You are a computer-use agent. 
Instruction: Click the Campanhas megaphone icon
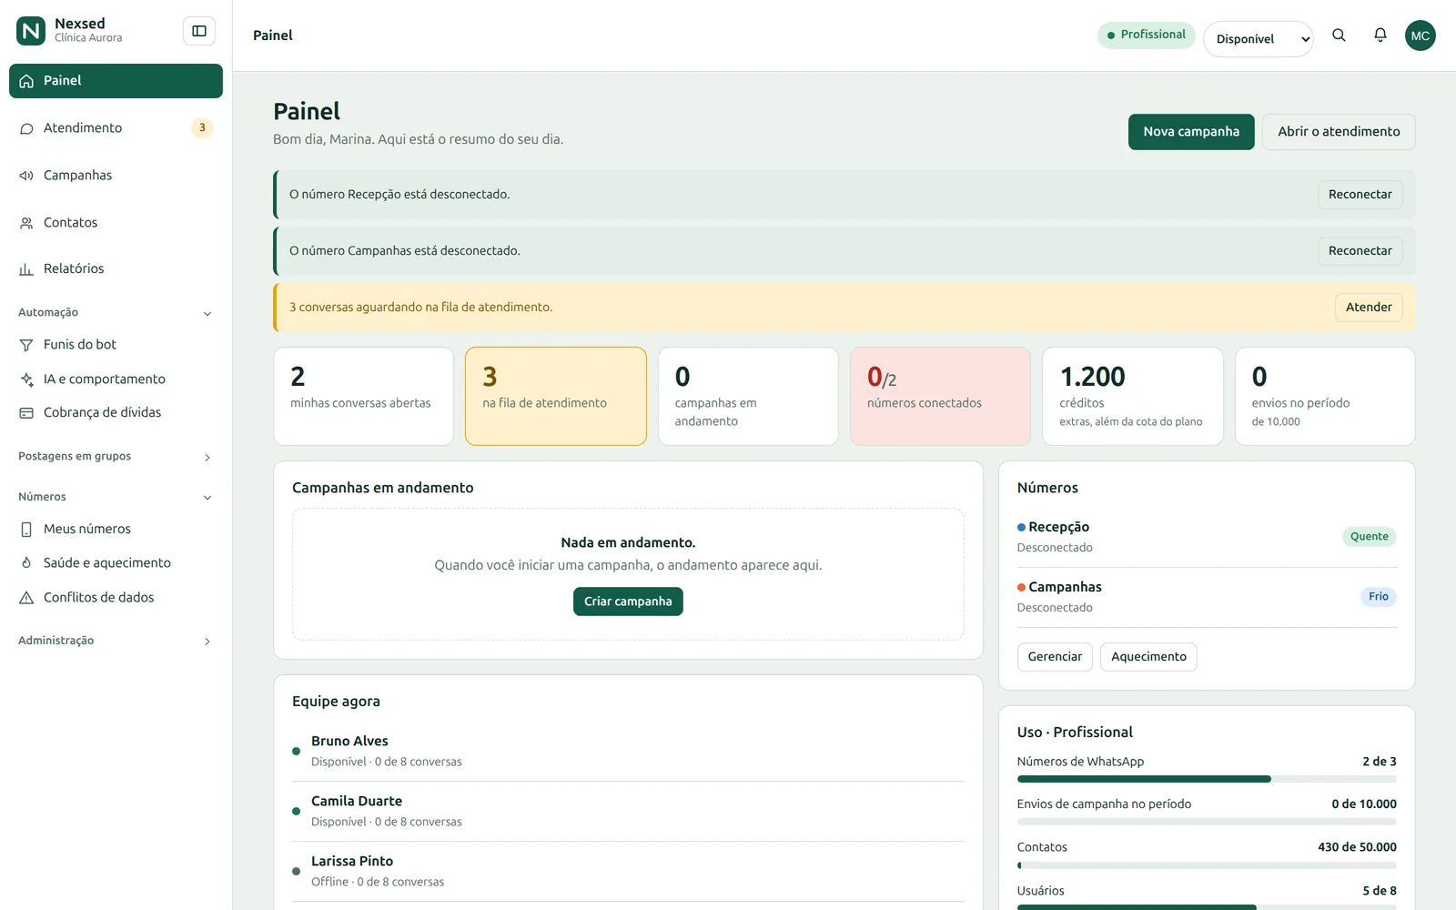coord(26,176)
